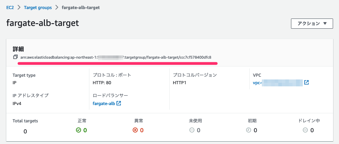Click the external link icon beside fargate-alb
The width and height of the screenshot is (339, 144).
coord(119,103)
